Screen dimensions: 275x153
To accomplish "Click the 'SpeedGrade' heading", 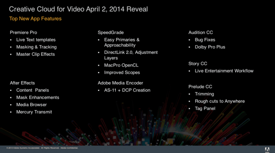I will point(111,32).
